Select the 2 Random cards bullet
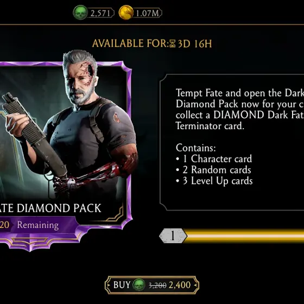 pos(213,170)
